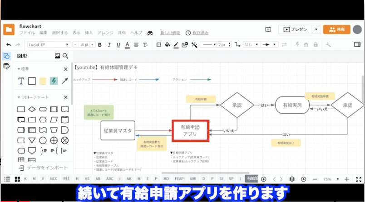
Task: Open the ファイル menu
Action: point(27,33)
